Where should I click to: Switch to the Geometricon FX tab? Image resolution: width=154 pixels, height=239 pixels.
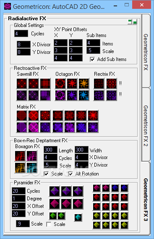tap(146, 51)
